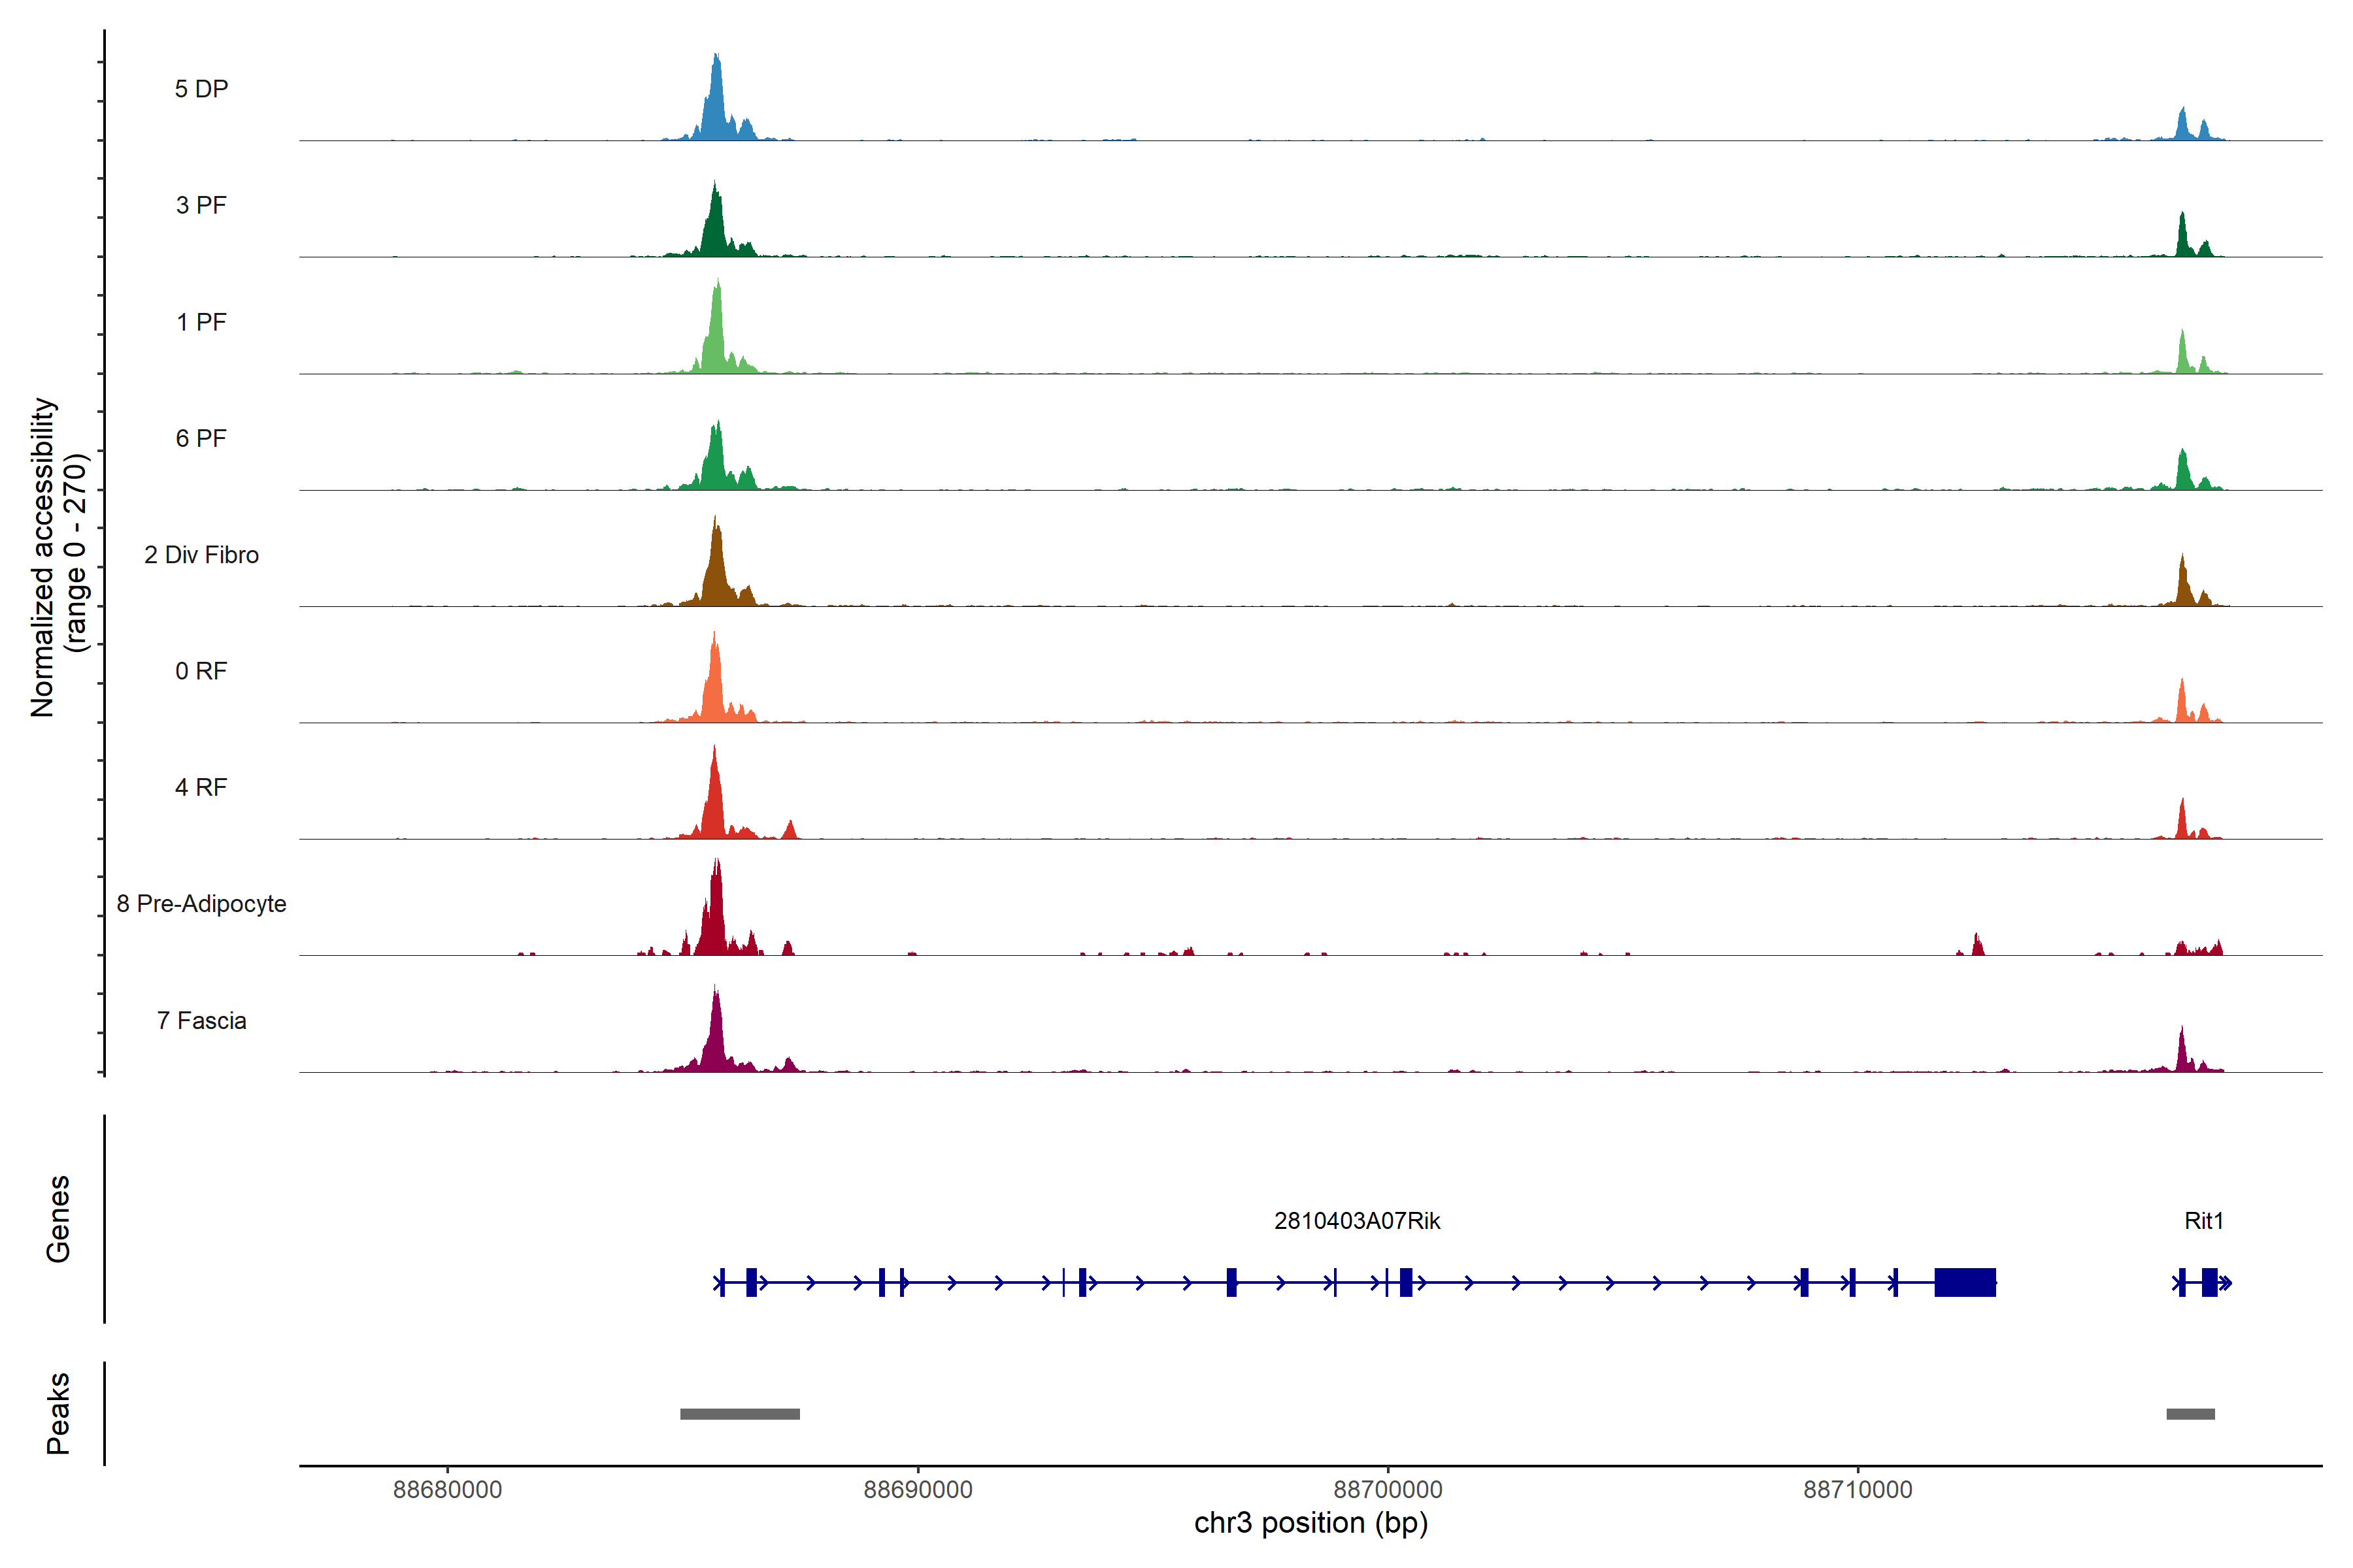
Task: Click the 5 DP track label
Action: [x=201, y=89]
